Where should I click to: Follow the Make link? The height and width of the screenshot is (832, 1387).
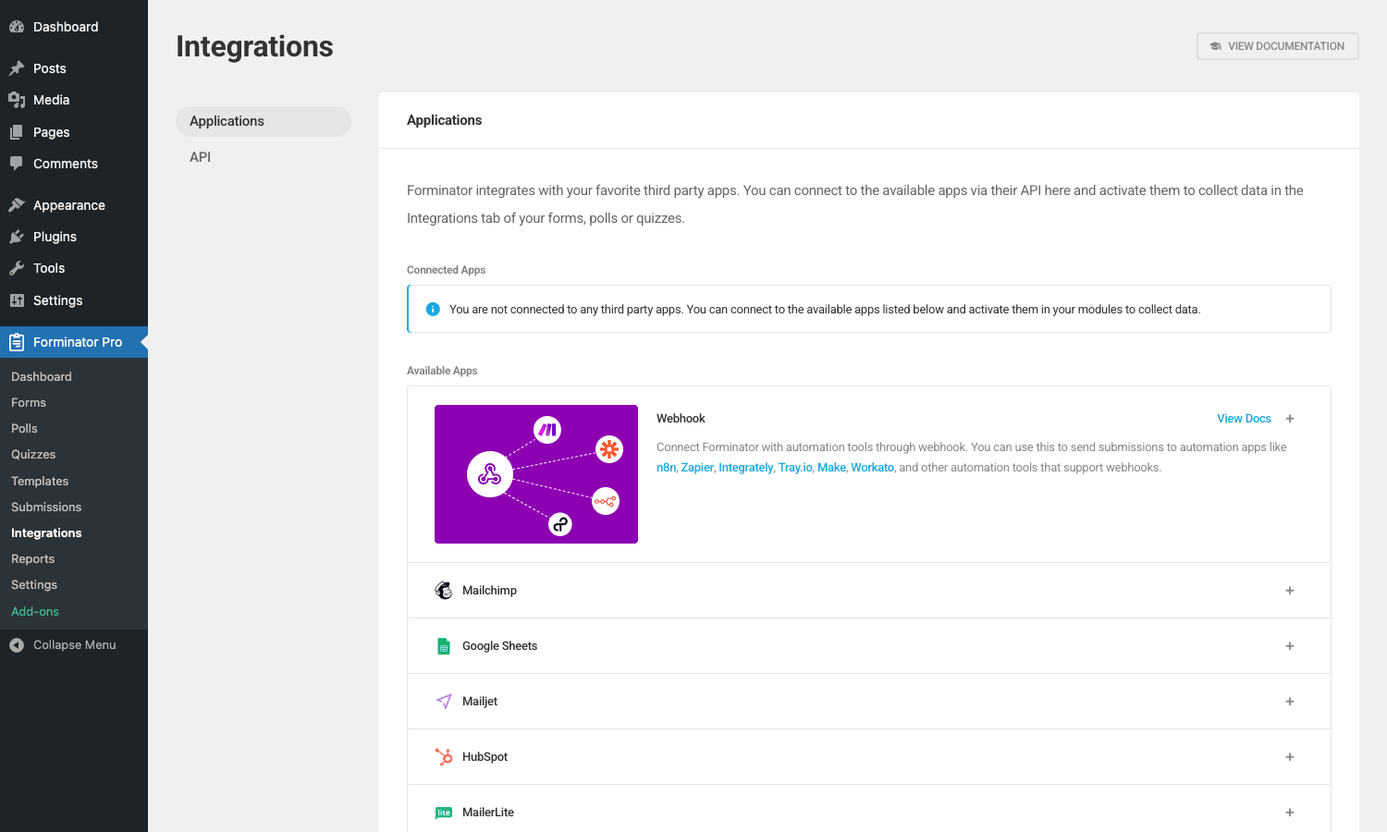click(x=831, y=468)
